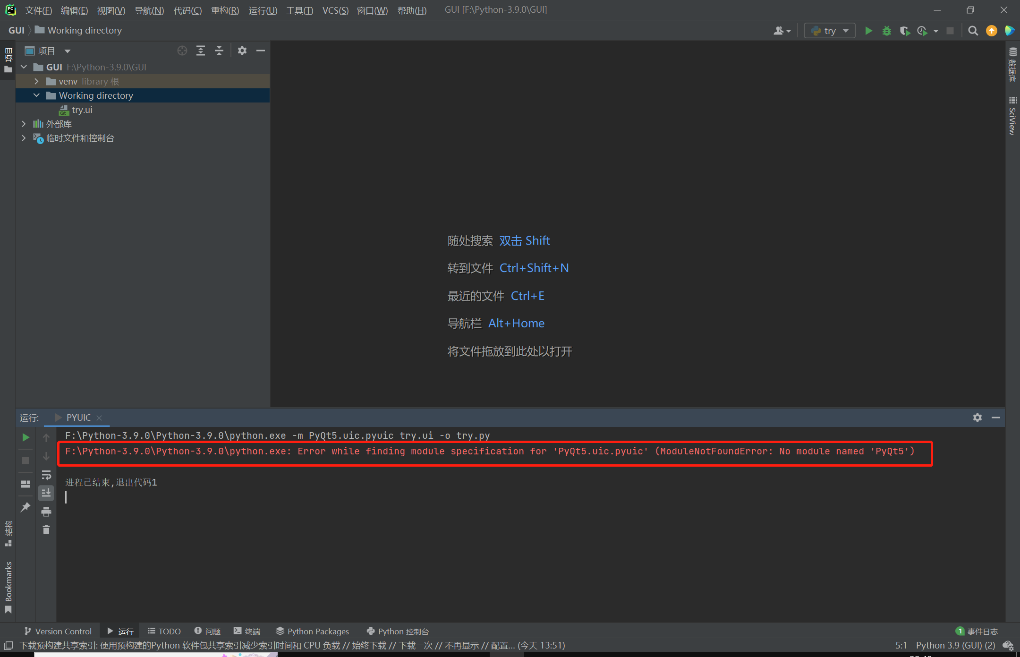Open run panel gear settings
The image size is (1020, 657).
click(x=977, y=418)
